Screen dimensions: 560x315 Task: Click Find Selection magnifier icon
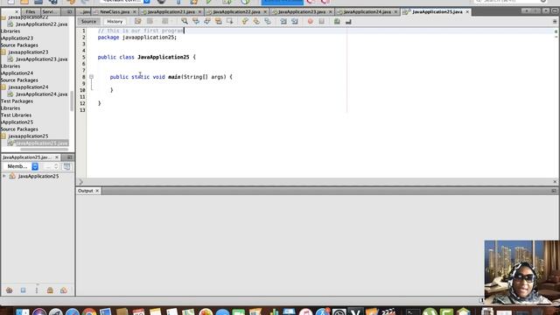point(185,21)
